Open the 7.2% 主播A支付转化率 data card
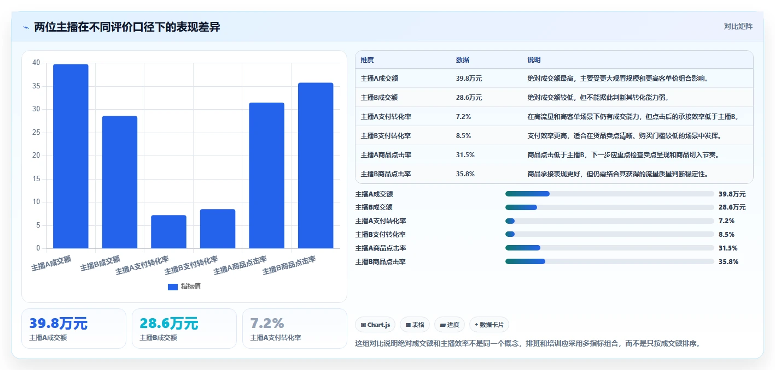775x370 pixels. [x=295, y=329]
